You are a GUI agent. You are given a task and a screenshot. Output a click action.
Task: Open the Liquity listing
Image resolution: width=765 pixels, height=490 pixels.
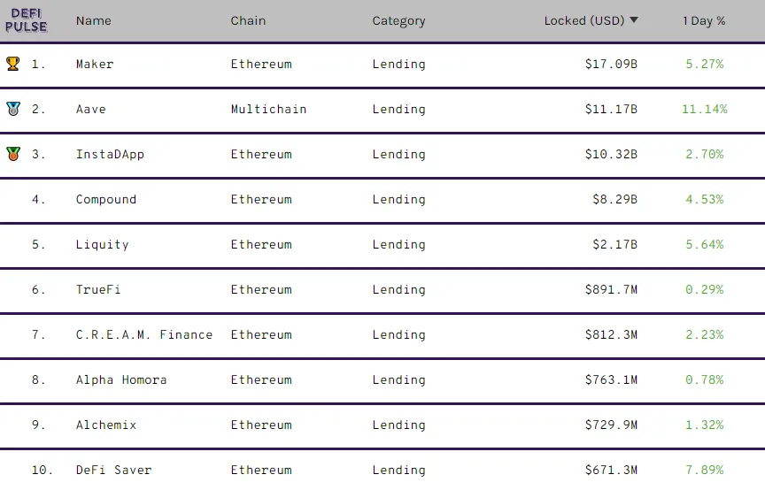tap(102, 245)
